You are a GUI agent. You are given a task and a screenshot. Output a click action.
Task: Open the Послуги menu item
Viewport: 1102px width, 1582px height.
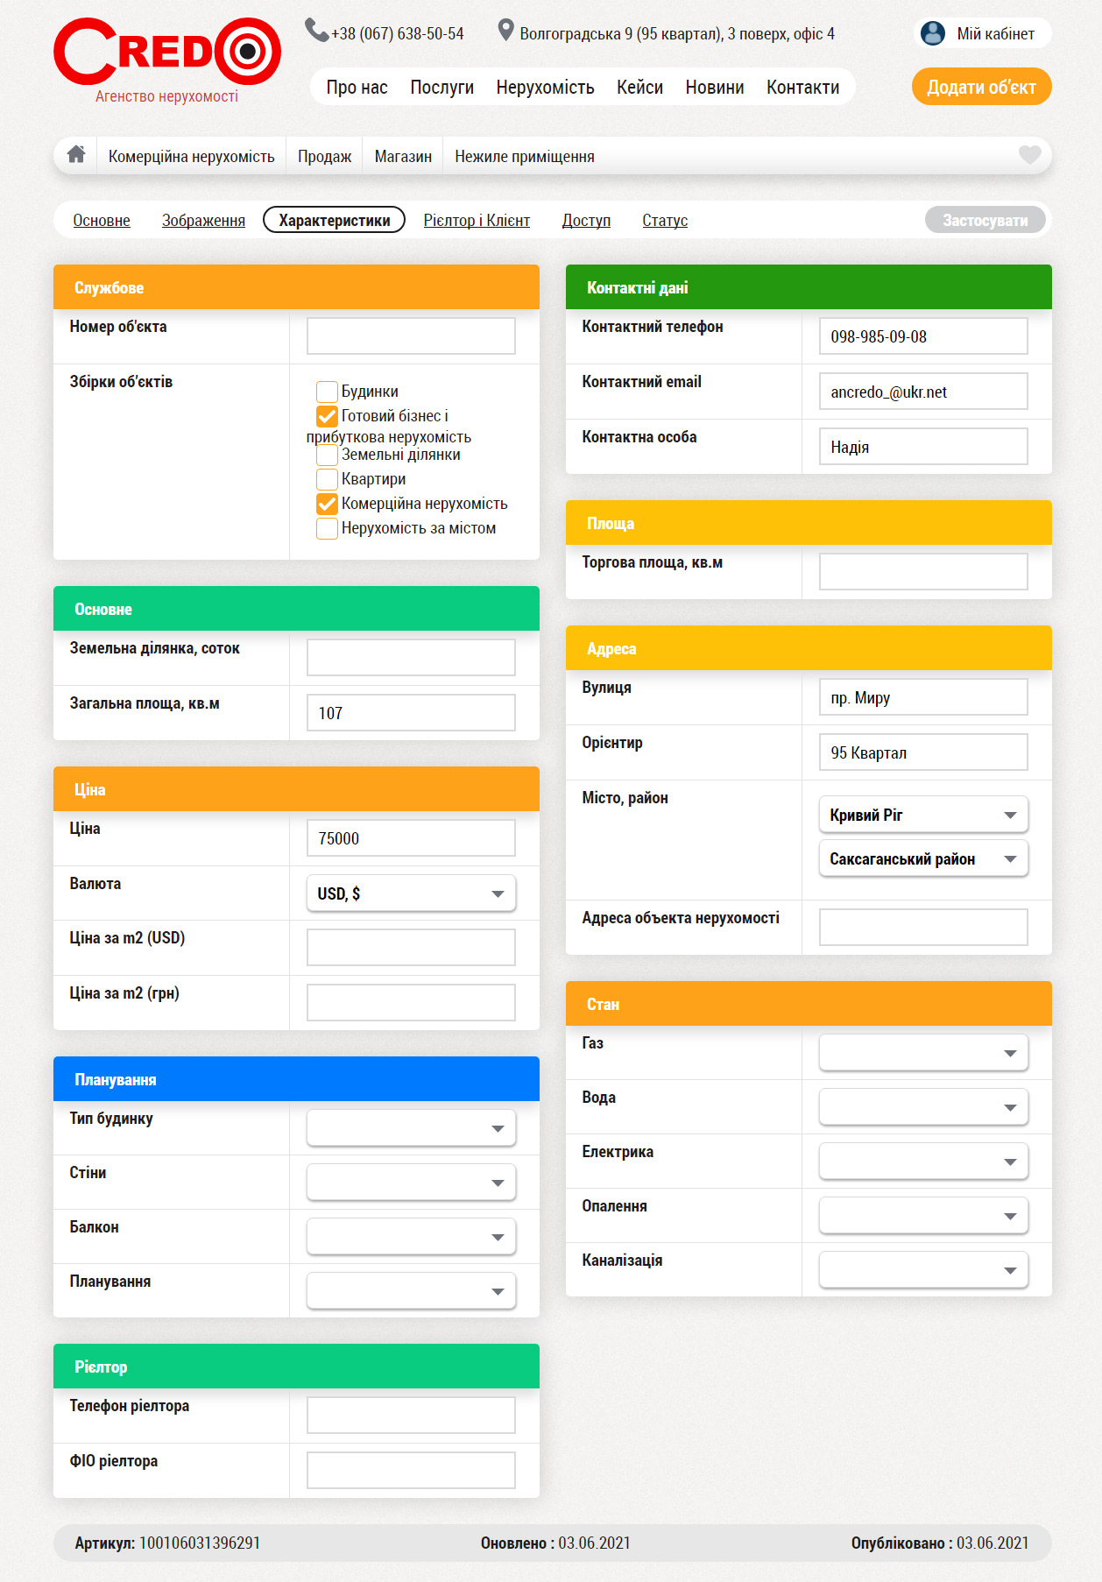442,88
